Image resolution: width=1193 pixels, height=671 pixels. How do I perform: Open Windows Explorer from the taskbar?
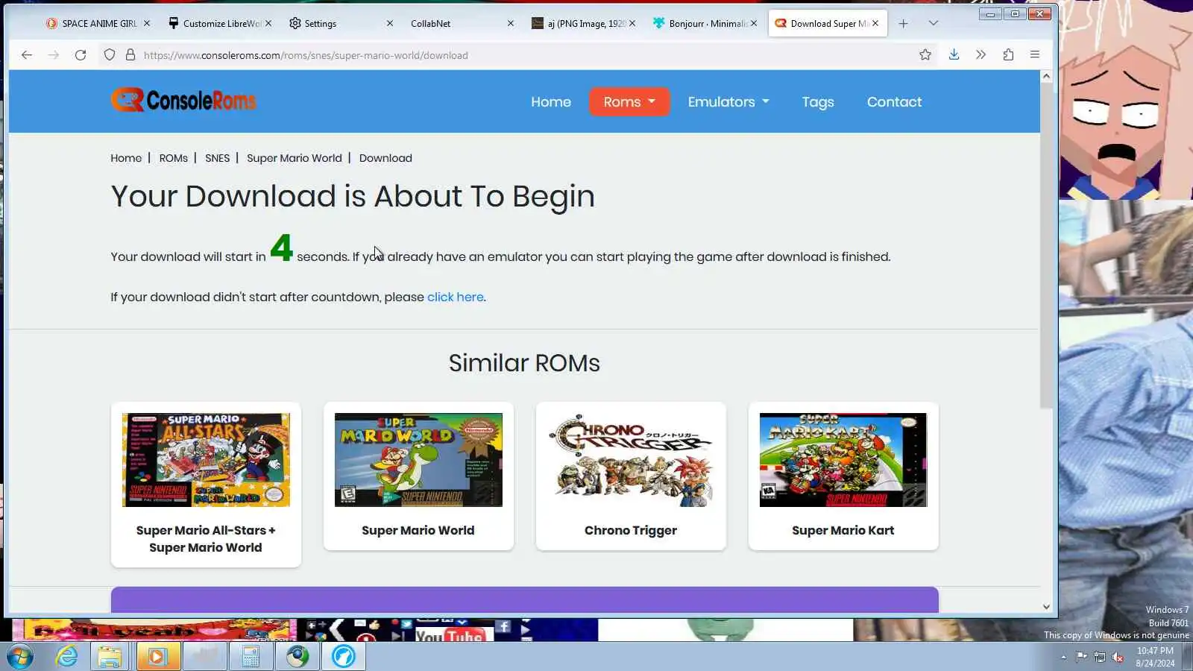(x=110, y=657)
